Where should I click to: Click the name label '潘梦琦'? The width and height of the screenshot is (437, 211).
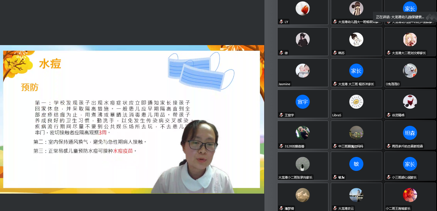(x=289, y=208)
